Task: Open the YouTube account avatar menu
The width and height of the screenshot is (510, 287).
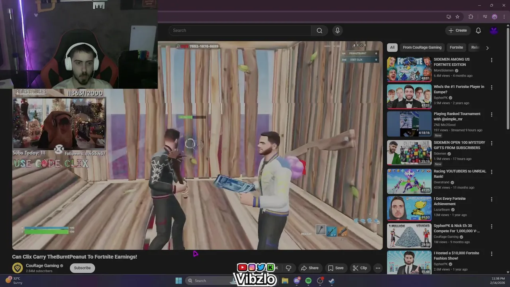Action: click(494, 30)
